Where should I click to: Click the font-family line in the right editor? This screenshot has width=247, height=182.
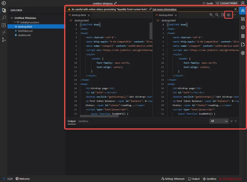[200, 63]
